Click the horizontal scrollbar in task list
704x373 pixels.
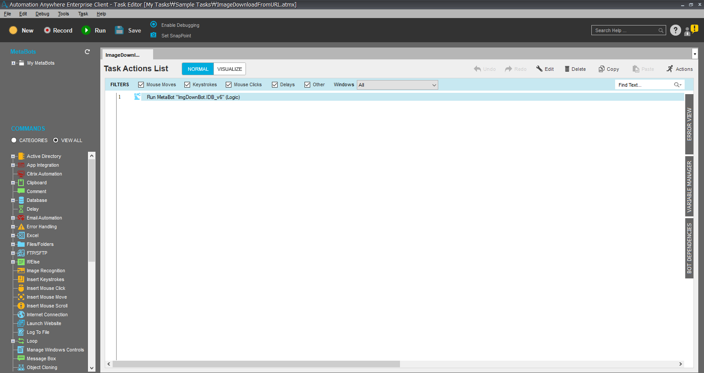point(256,364)
